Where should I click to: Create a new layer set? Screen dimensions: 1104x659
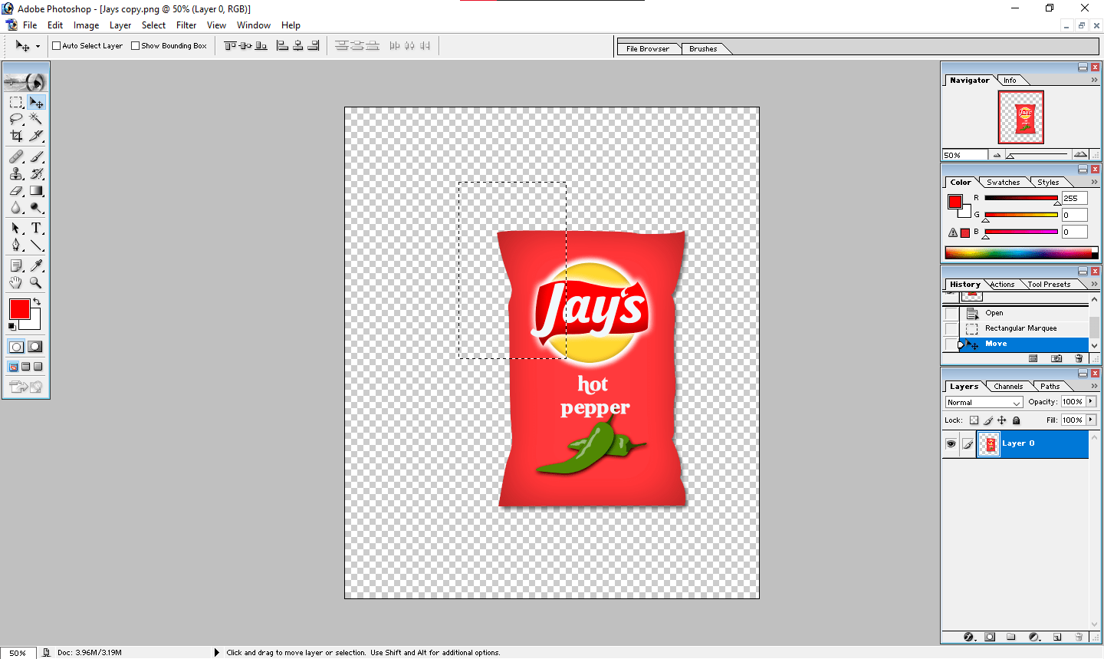tap(1011, 637)
